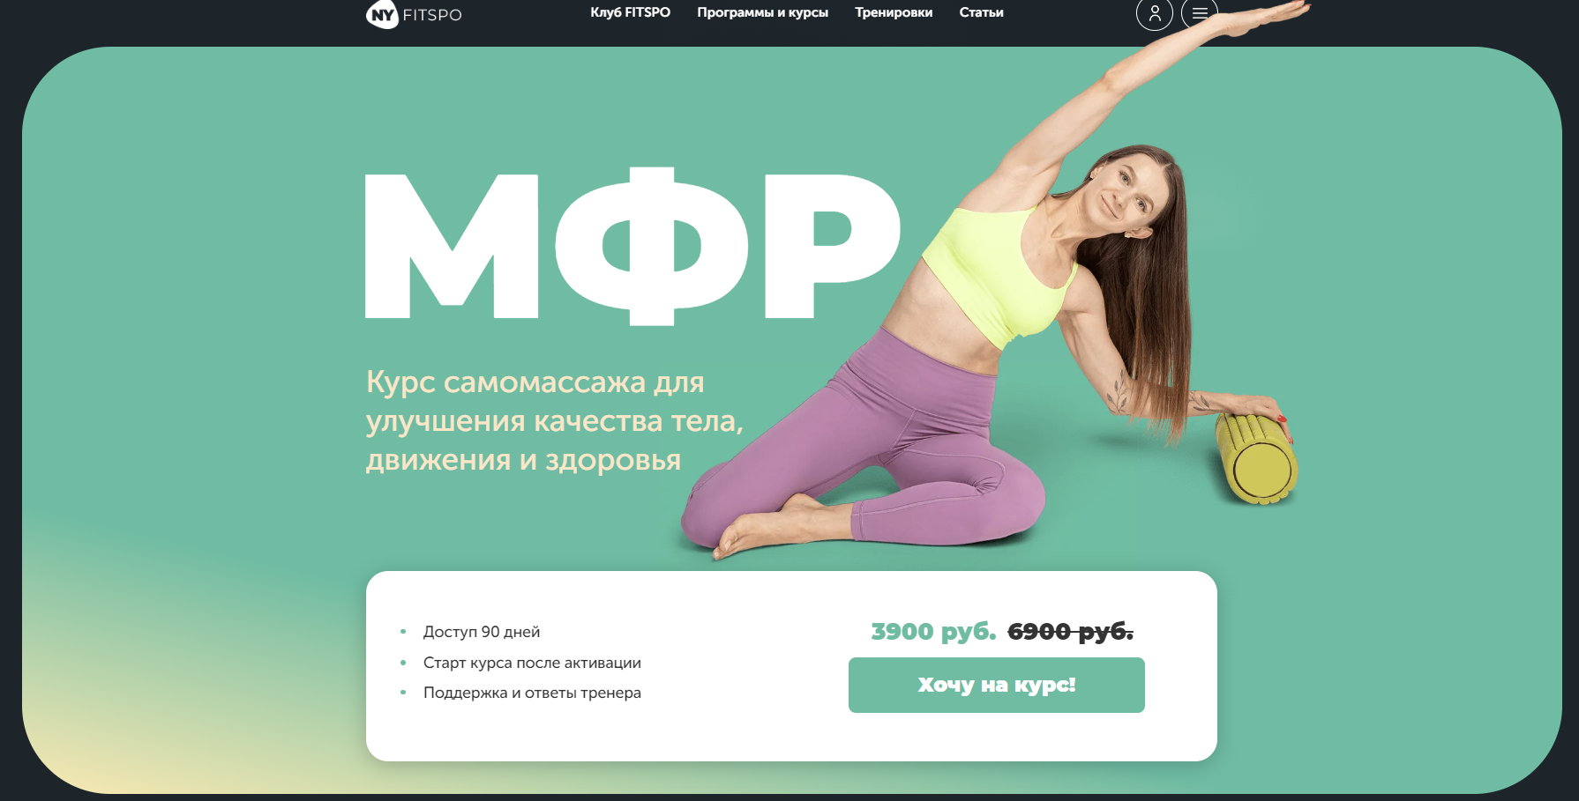Select the Доступ 90 дней line
The height and width of the screenshot is (801, 1579).
pos(481,632)
